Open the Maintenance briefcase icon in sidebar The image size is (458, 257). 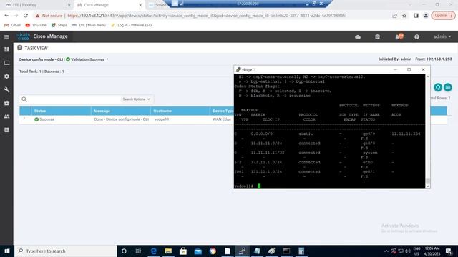(x=6, y=103)
